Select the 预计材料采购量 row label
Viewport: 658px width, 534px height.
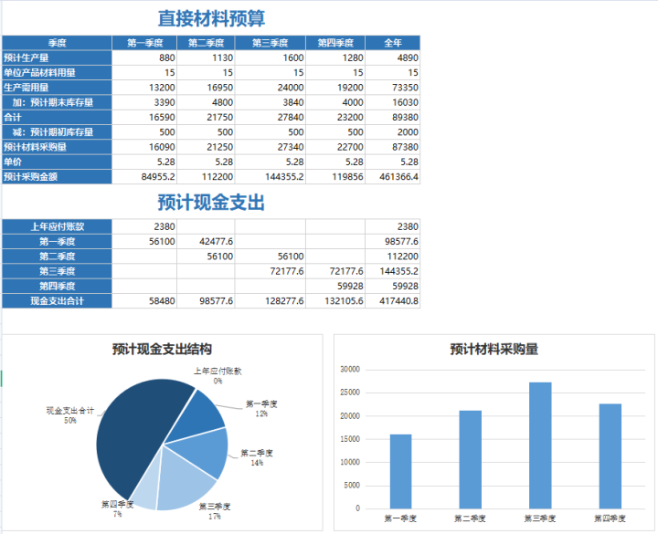57,147
